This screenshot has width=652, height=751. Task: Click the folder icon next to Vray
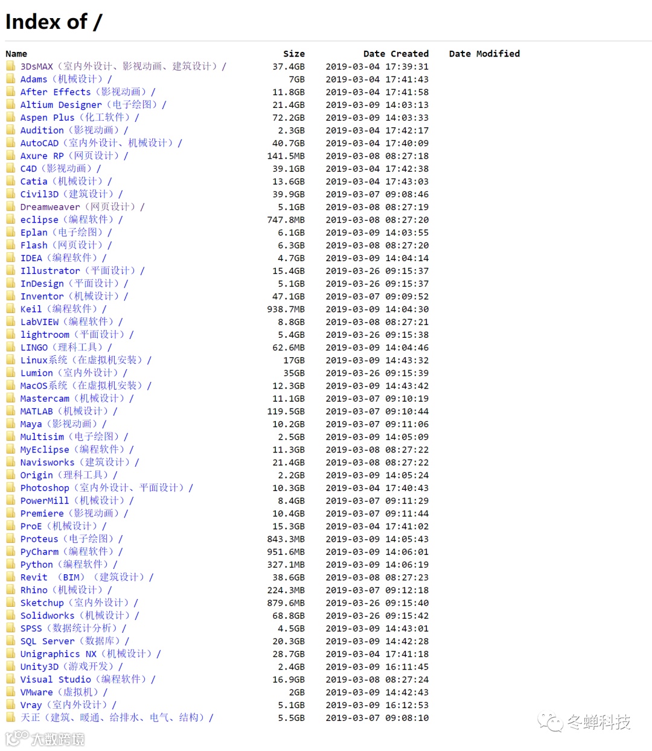pos(11,705)
